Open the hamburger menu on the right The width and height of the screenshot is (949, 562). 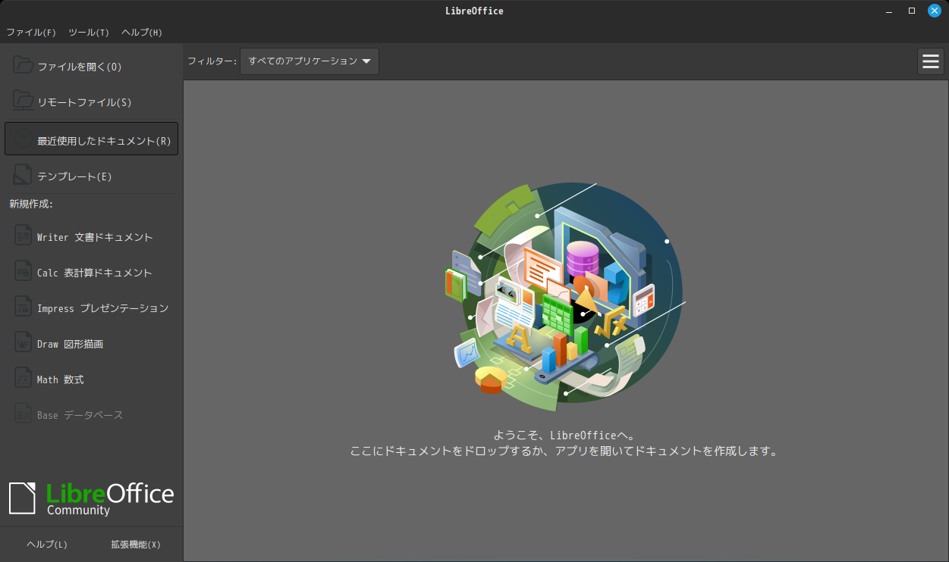pyautogui.click(x=930, y=61)
